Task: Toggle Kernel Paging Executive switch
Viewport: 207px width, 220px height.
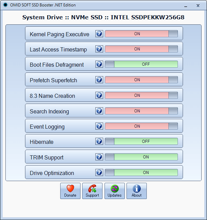Action: click(x=141, y=34)
